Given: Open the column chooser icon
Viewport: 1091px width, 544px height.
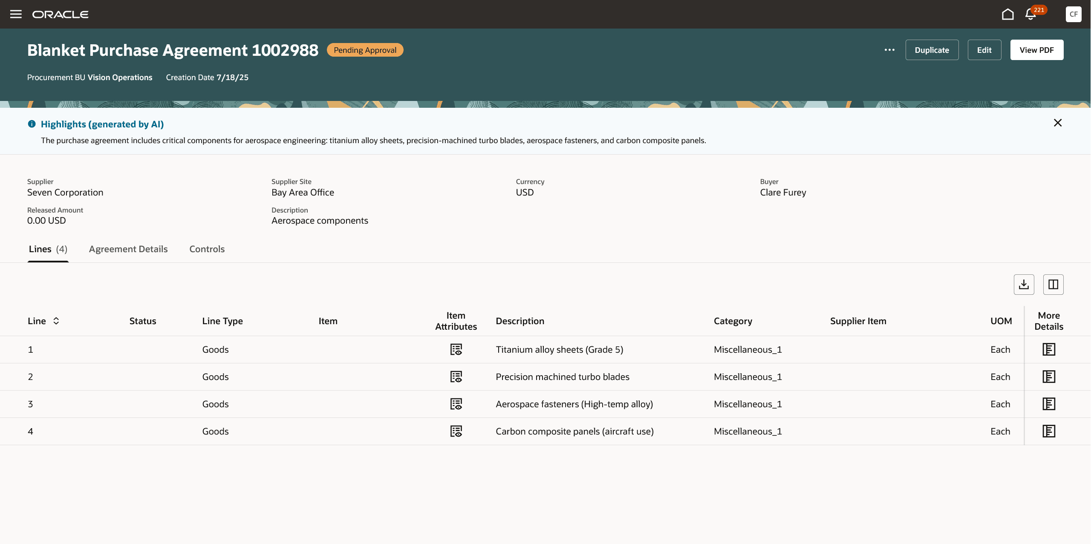Looking at the screenshot, I should click(1053, 285).
